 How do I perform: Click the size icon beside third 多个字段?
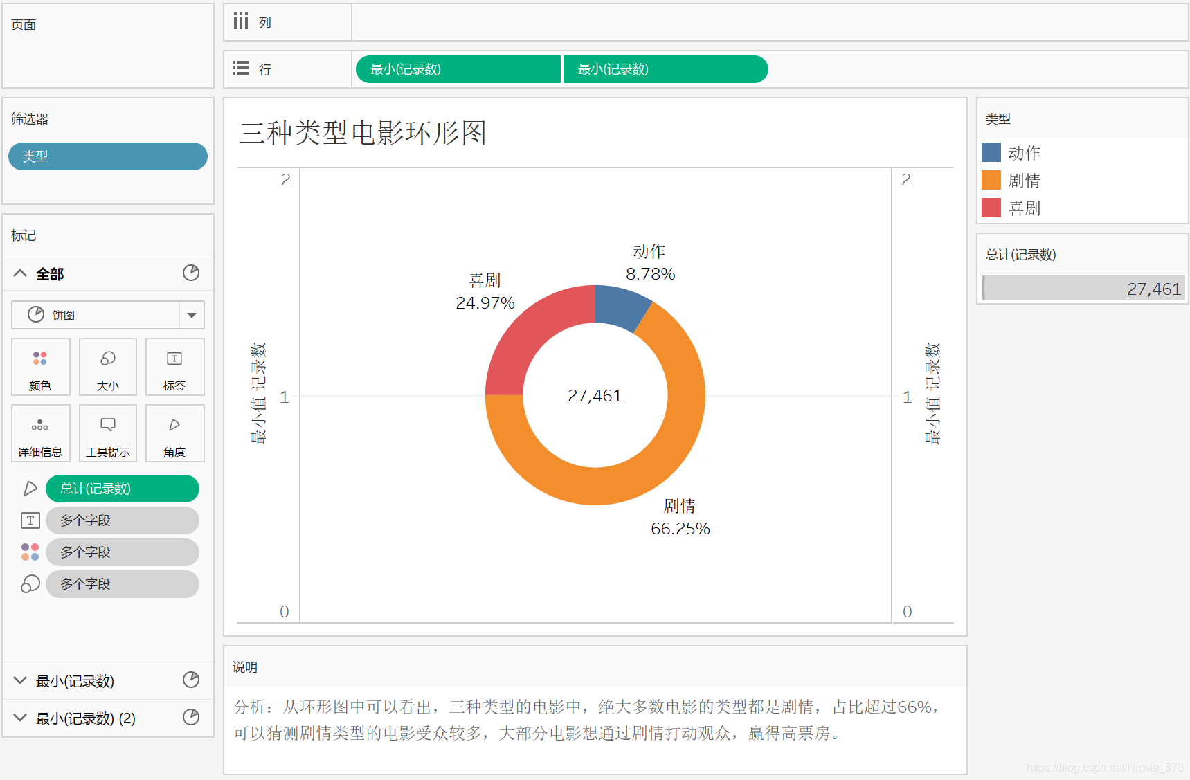[30, 583]
